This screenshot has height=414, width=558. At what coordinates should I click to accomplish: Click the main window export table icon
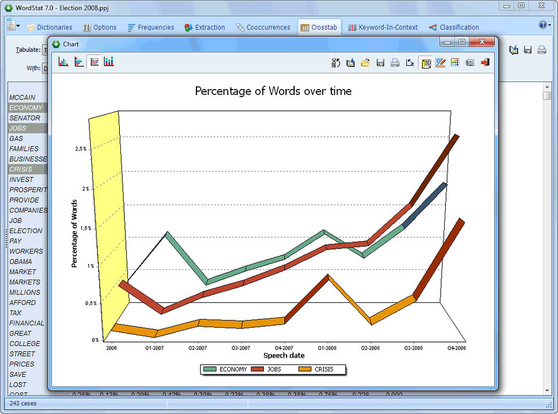click(x=513, y=50)
